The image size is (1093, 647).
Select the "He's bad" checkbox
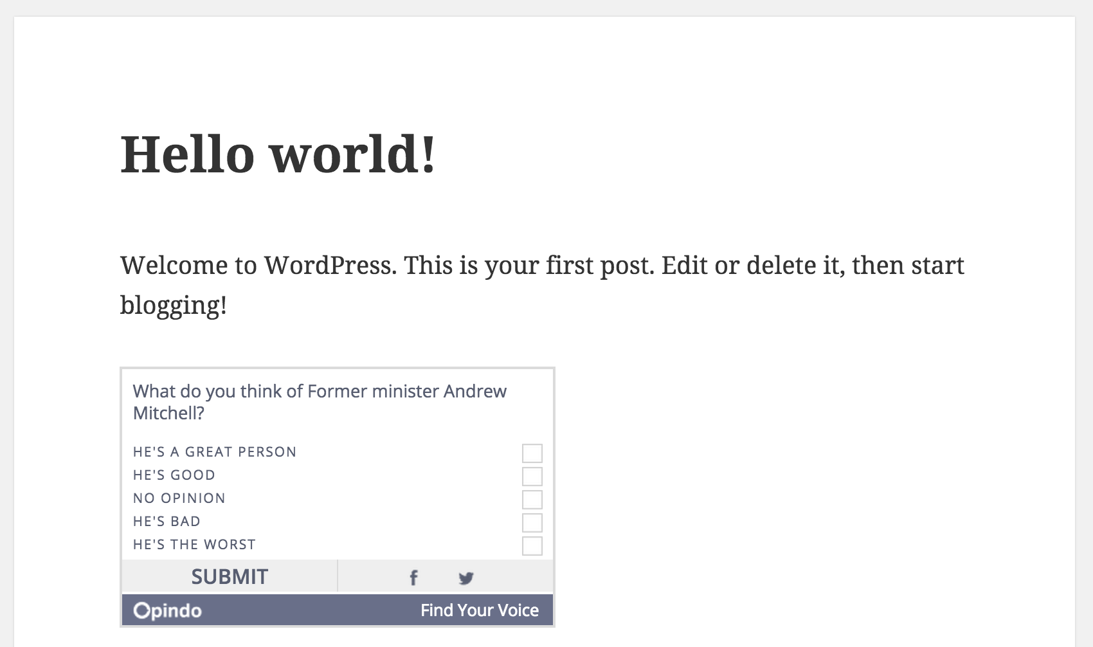(532, 522)
